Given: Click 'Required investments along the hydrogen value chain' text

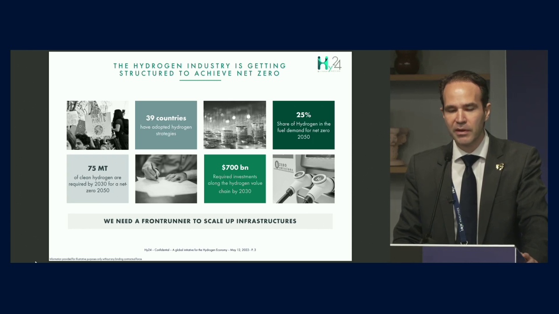Looking at the screenshot, I should (235, 184).
